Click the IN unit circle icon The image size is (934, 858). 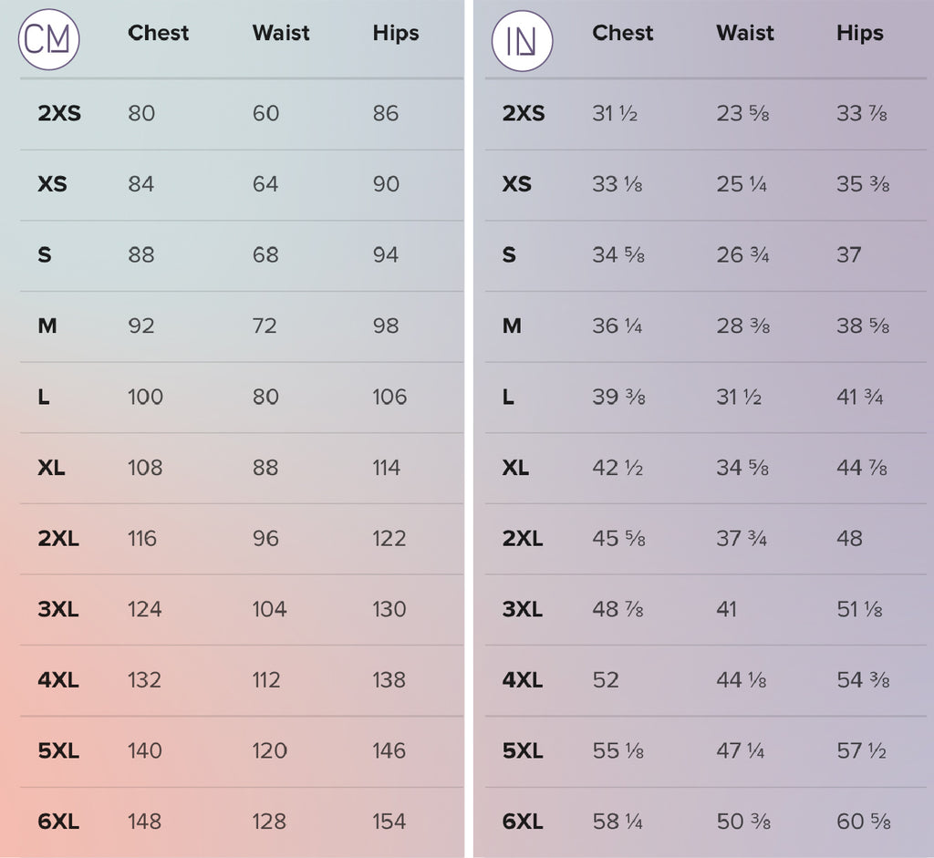pyautogui.click(x=522, y=41)
